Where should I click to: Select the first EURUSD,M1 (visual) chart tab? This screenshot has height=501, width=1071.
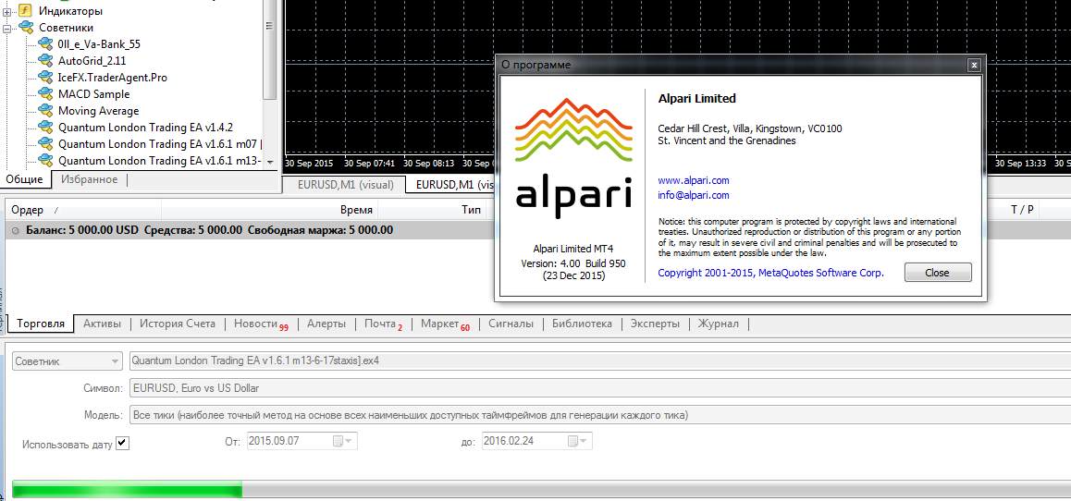pyautogui.click(x=343, y=184)
